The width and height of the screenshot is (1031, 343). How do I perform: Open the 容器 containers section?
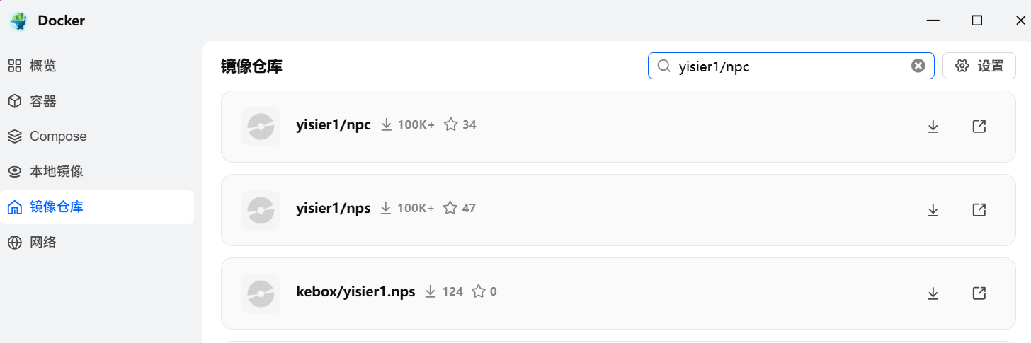(42, 101)
